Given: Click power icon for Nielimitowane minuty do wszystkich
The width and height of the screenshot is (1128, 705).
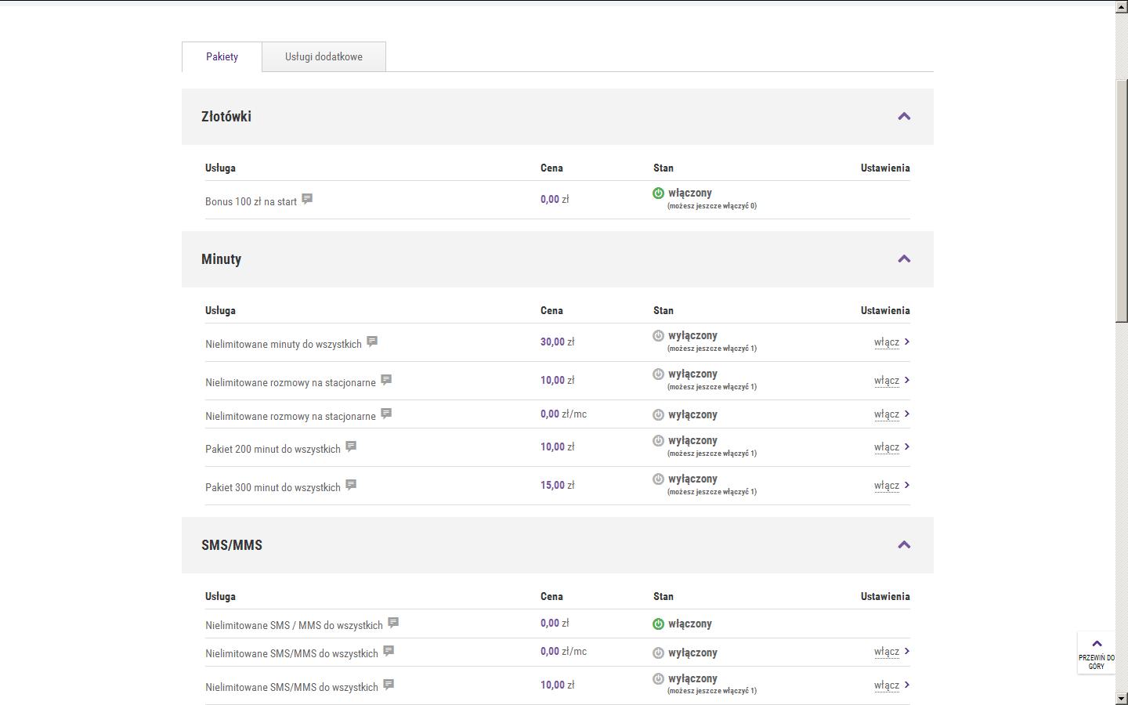Looking at the screenshot, I should coord(658,335).
